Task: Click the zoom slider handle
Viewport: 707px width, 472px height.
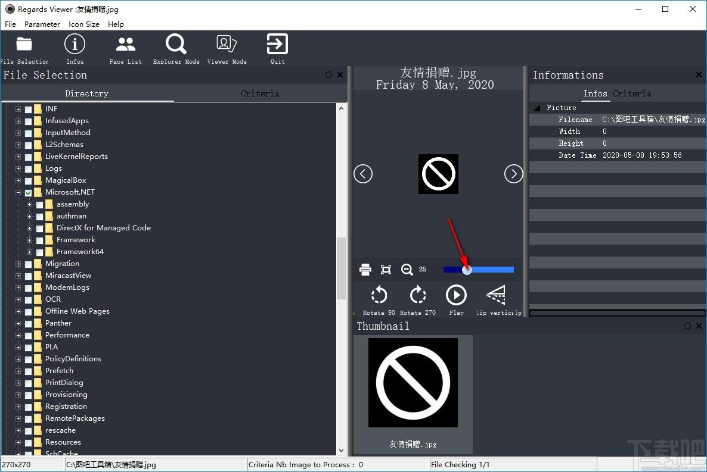Action: [x=467, y=270]
